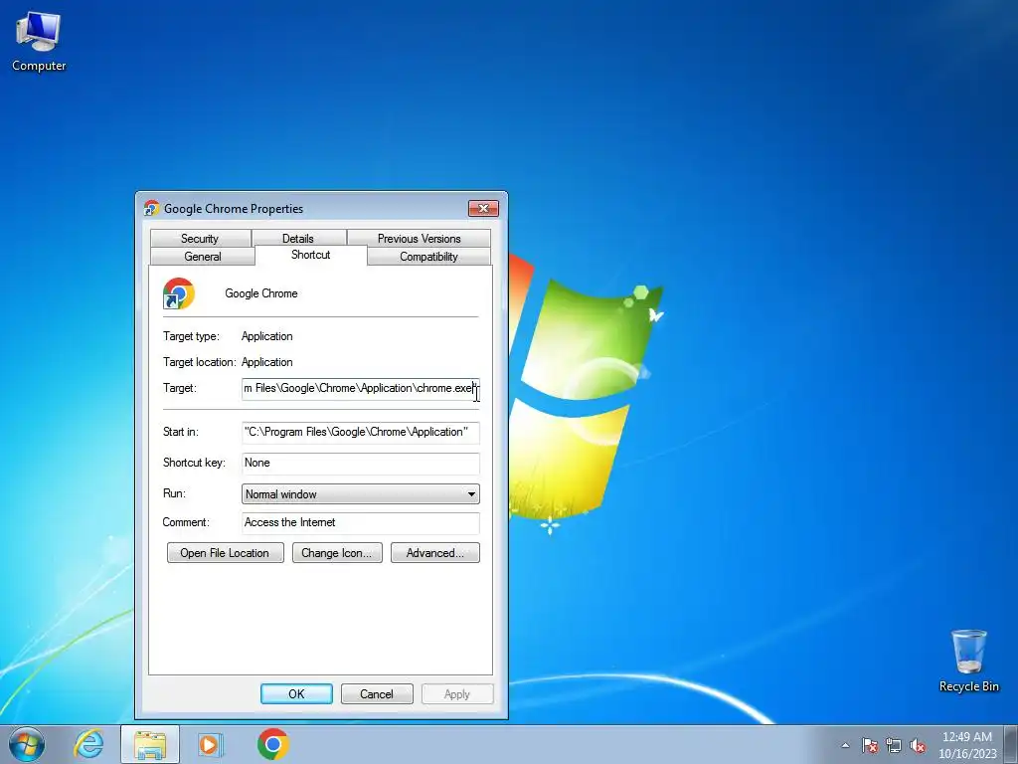Click the network status tray icon
Screen dimensions: 1018x764
pyautogui.click(x=894, y=745)
